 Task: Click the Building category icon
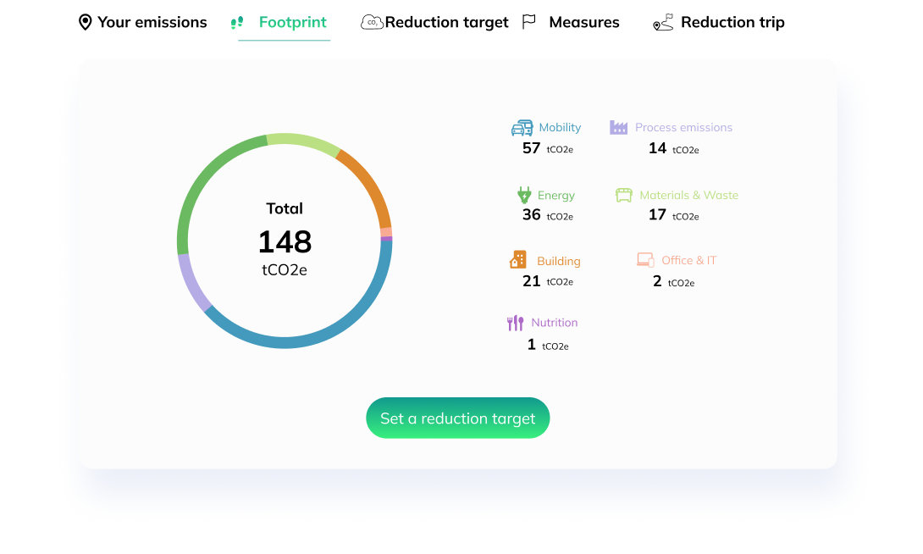point(518,260)
